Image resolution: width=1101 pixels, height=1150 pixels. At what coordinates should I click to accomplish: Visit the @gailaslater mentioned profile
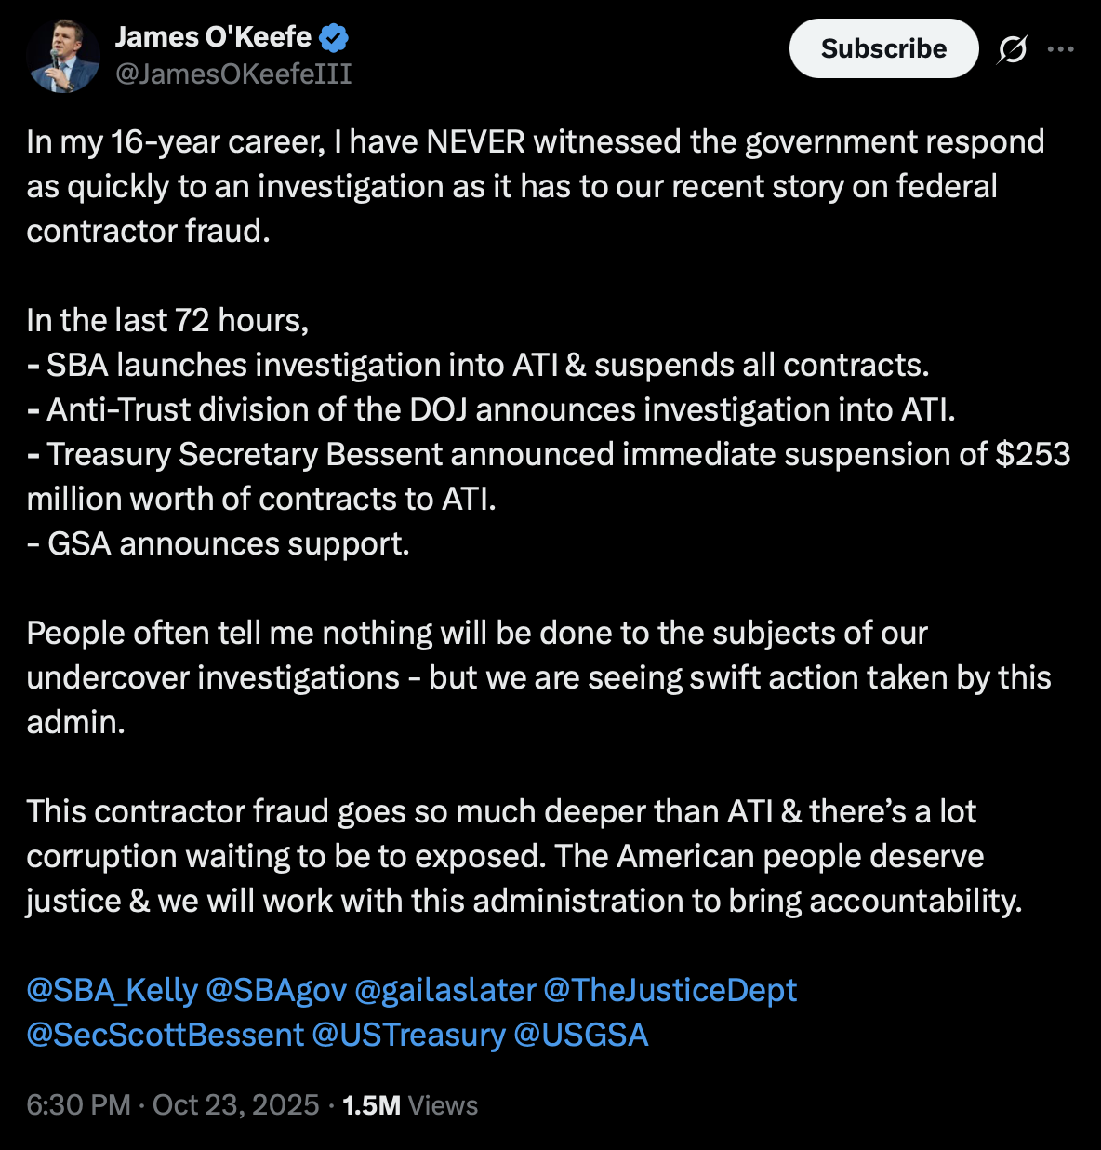pyautogui.click(x=445, y=990)
